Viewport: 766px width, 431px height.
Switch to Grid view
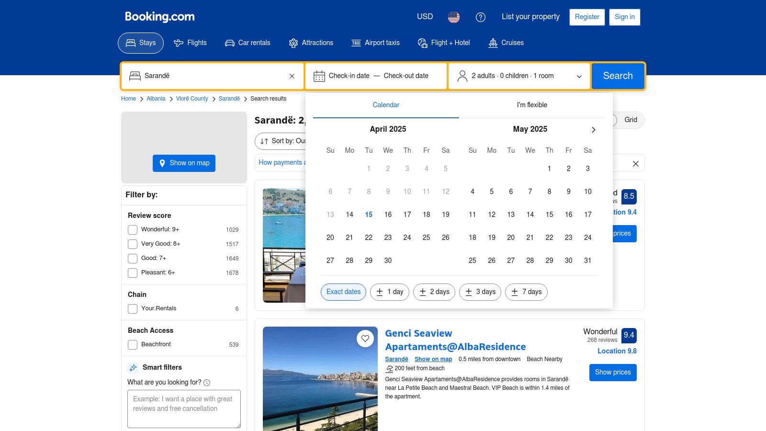[x=631, y=120]
